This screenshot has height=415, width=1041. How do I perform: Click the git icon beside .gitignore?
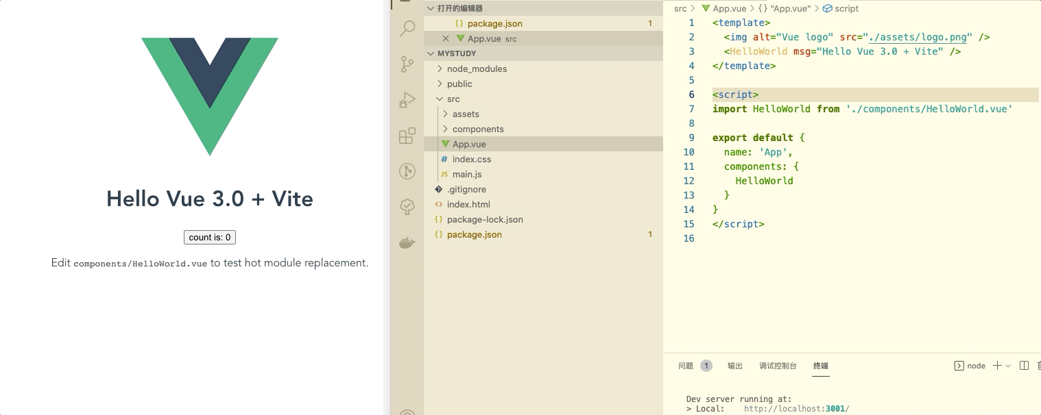[439, 189]
